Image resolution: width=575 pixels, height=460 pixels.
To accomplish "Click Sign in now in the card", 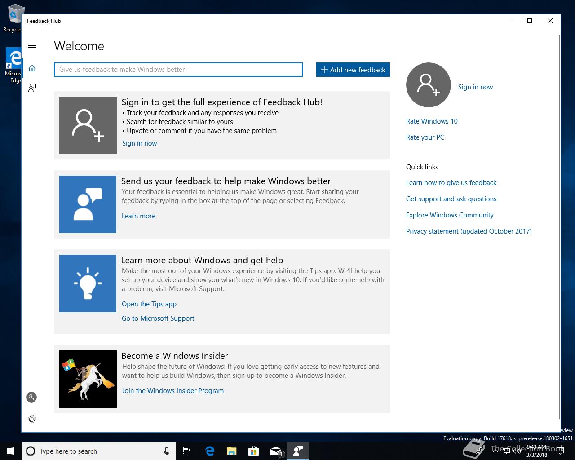I will [x=139, y=143].
